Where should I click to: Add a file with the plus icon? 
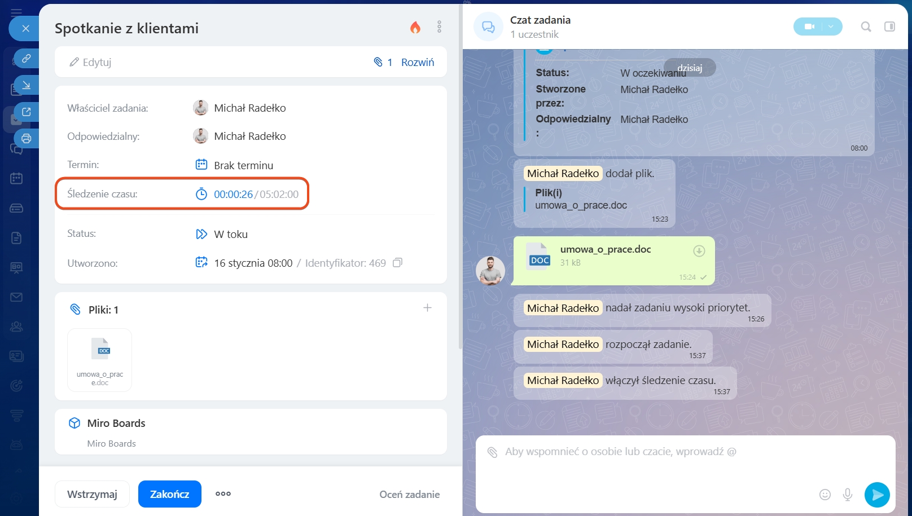[428, 308]
